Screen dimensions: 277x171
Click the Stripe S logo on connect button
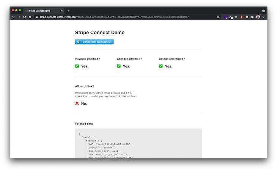tap(78, 42)
